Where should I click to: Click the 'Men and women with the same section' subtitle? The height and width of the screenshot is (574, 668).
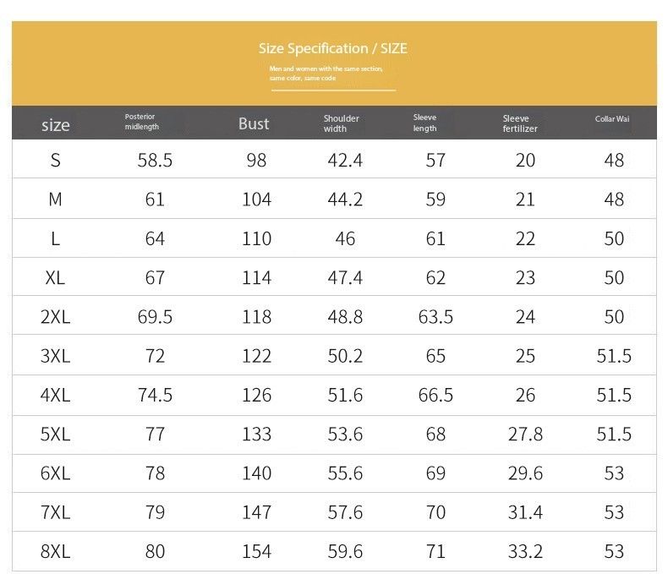pos(326,68)
